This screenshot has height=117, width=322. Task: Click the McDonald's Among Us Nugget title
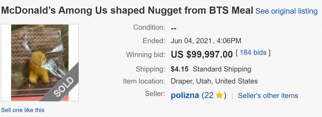[127, 10]
